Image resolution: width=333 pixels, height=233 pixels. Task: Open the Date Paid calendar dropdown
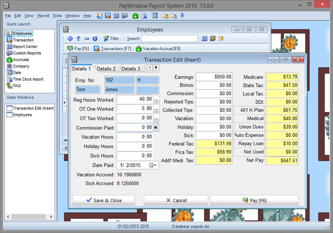point(153,165)
